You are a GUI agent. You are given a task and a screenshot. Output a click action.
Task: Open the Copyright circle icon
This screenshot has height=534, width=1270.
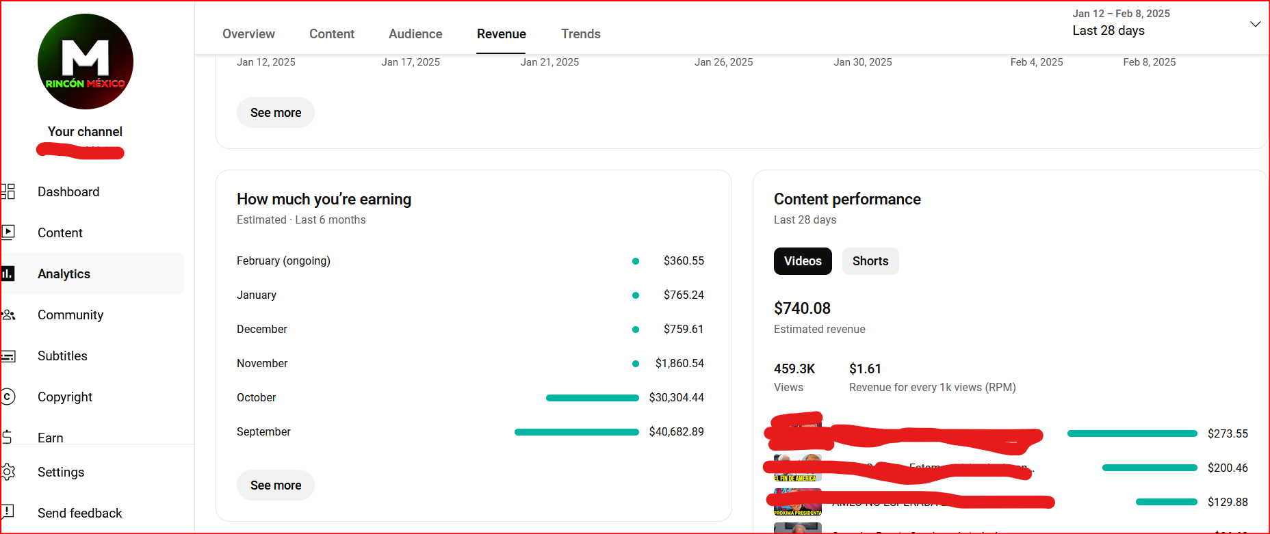pyautogui.click(x=8, y=397)
